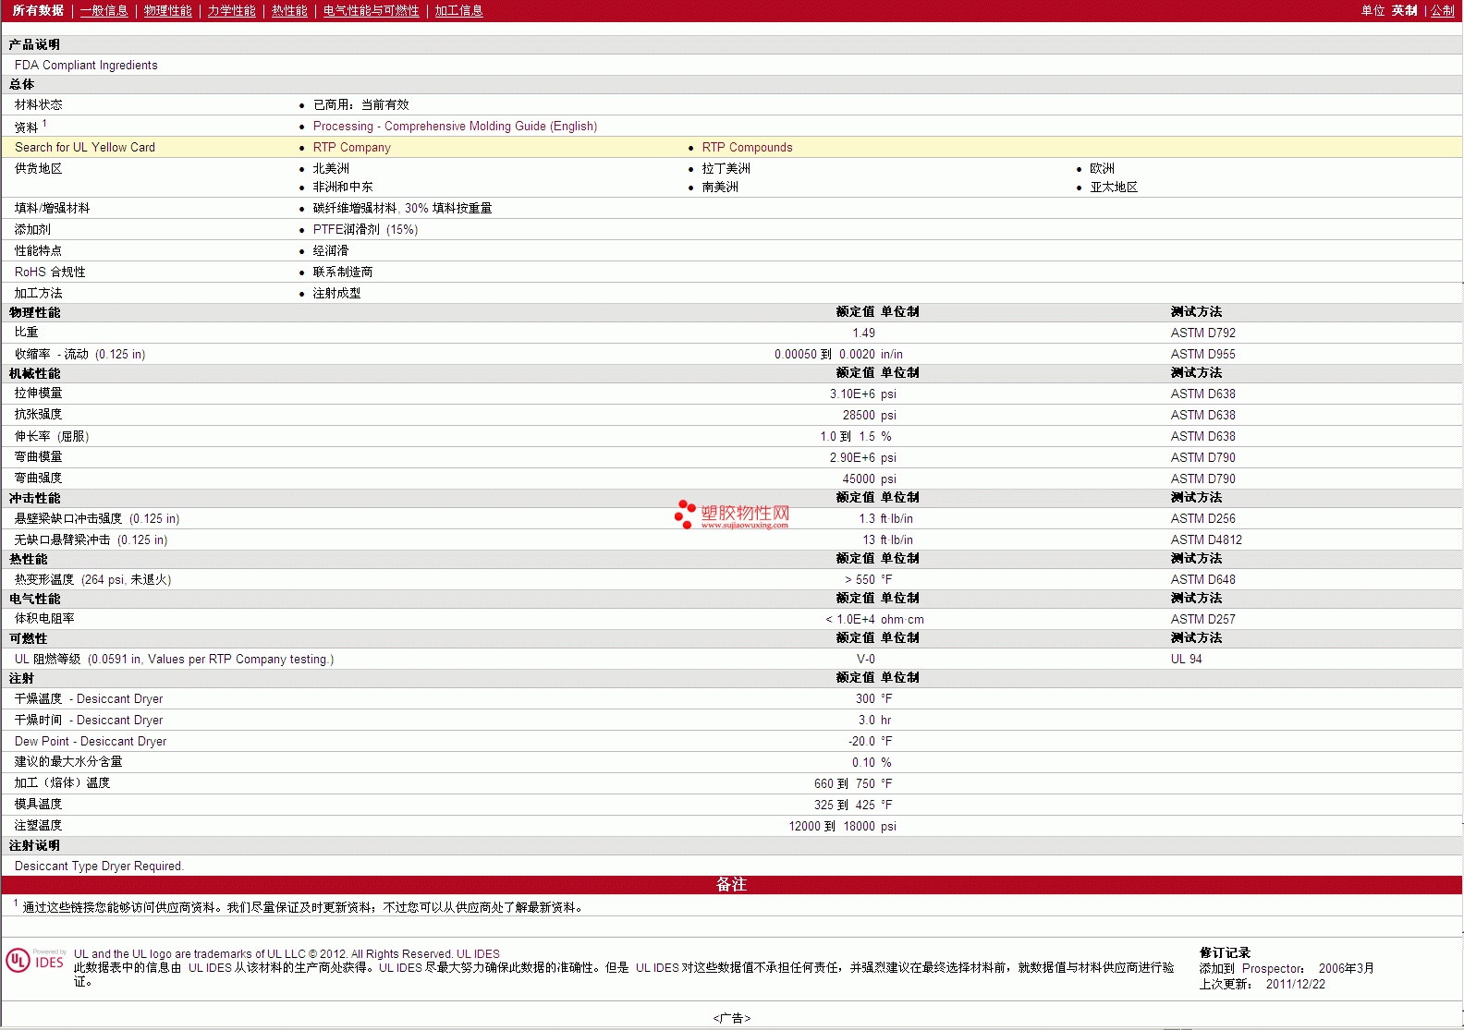Switch to 物理性能 tab
1464x1030 pixels.
coord(167,11)
